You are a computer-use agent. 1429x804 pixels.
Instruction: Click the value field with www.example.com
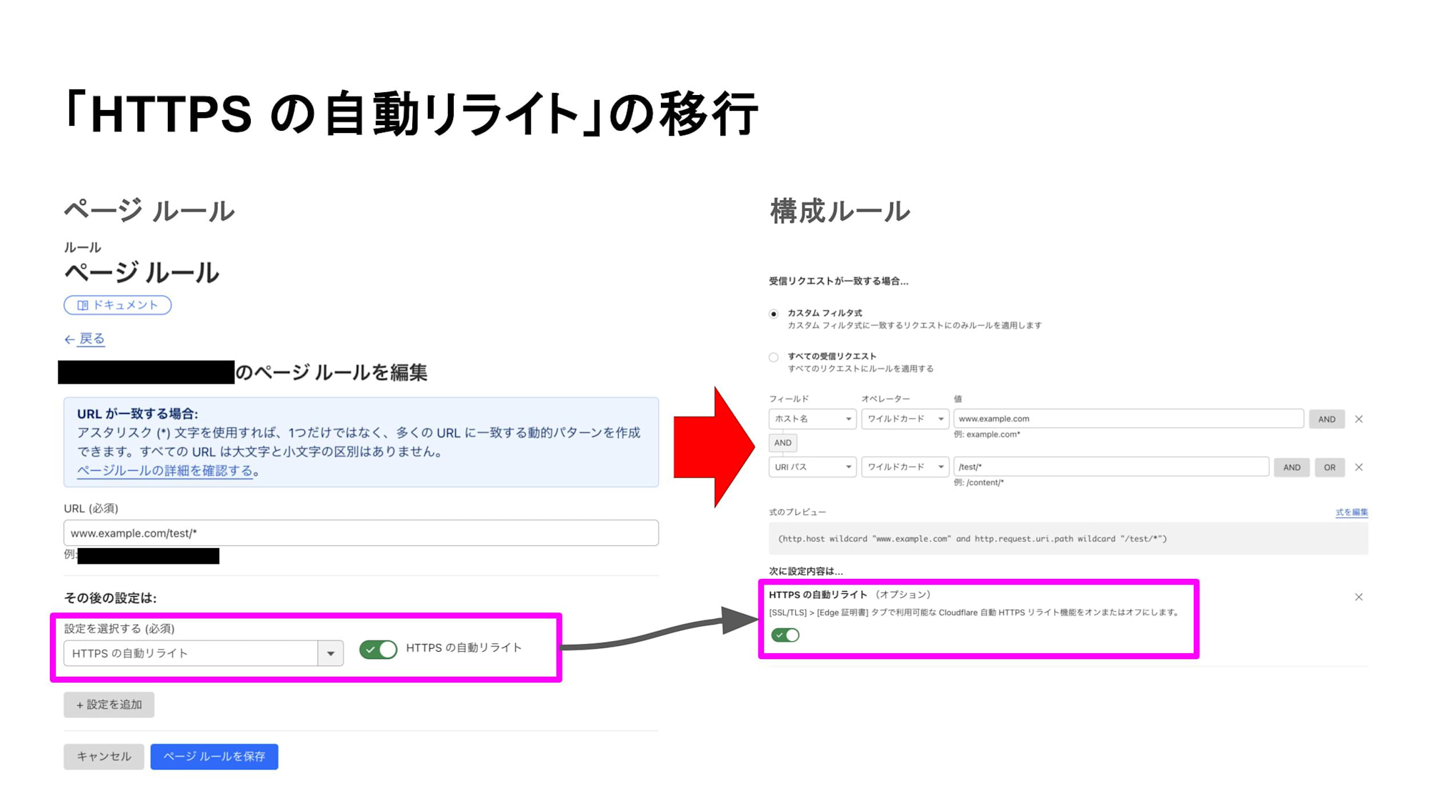(x=1128, y=419)
